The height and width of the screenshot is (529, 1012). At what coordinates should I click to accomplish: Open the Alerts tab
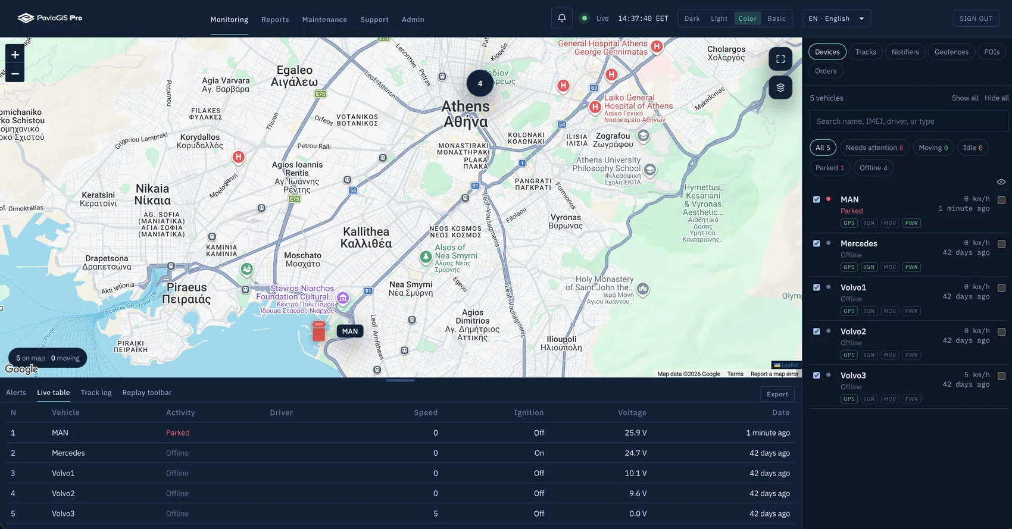16,393
